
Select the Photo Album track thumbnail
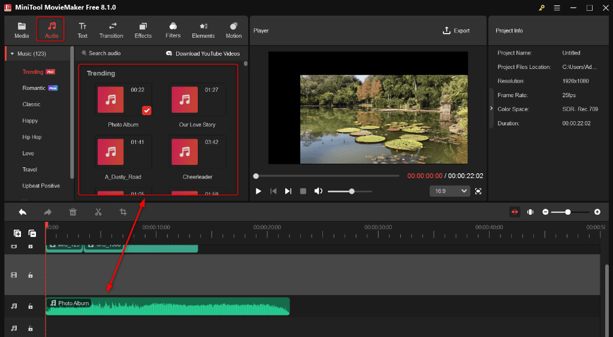click(111, 100)
